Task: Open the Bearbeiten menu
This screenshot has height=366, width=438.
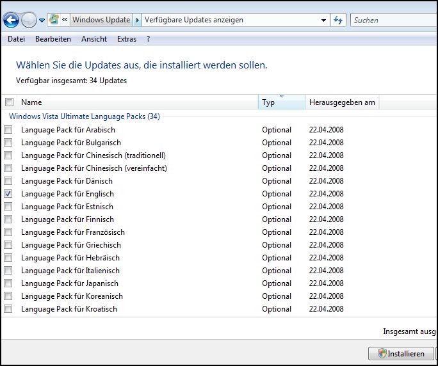Action: [x=53, y=39]
